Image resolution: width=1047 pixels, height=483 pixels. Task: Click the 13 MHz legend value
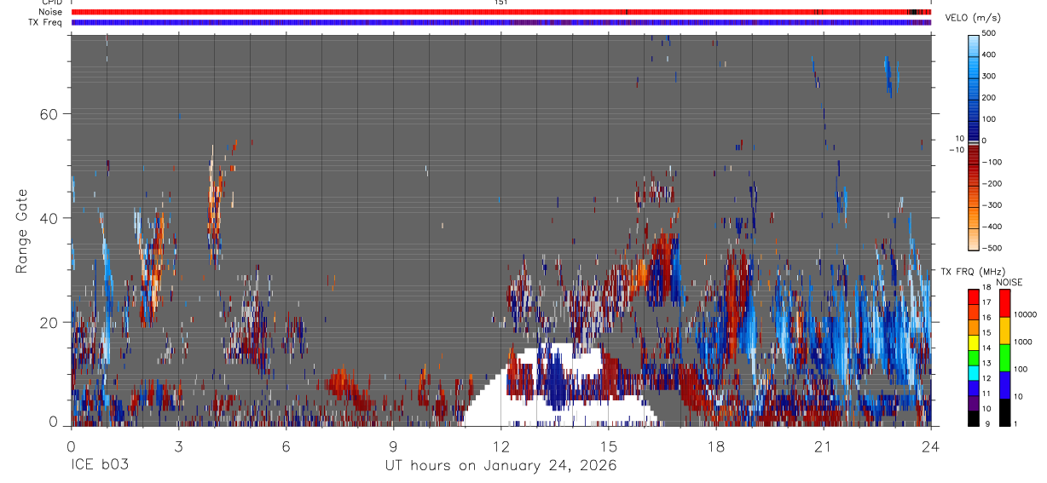click(x=987, y=364)
